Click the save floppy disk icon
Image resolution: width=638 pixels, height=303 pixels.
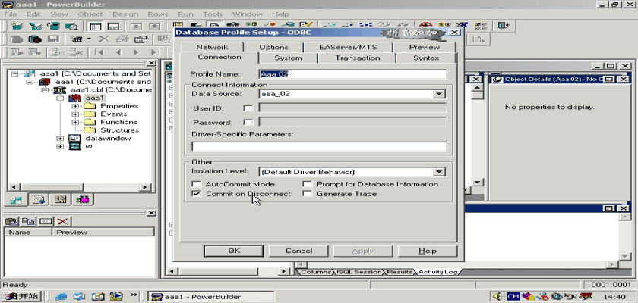(54, 39)
